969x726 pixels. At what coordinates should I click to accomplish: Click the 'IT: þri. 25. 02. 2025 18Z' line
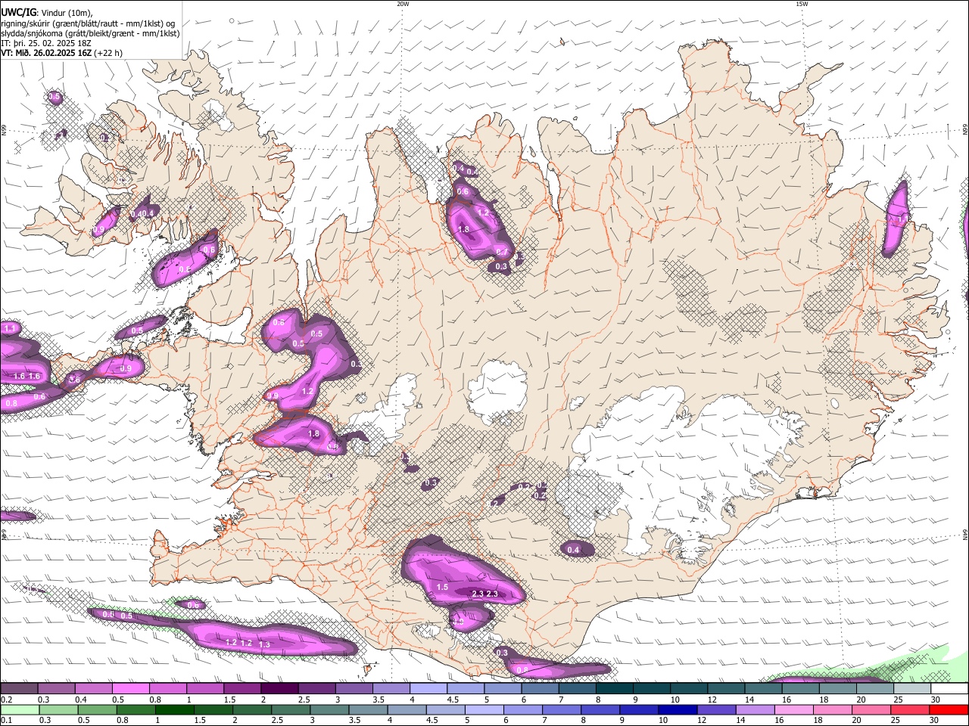click(45, 43)
